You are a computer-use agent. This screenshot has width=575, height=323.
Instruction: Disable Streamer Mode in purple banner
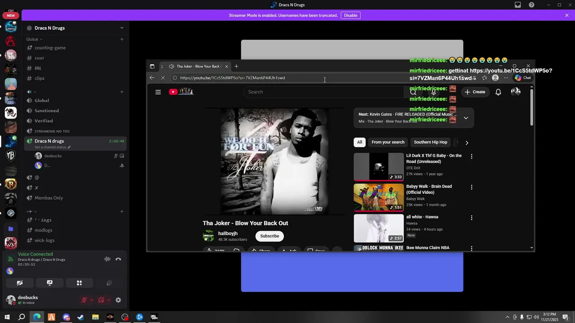coord(350,15)
